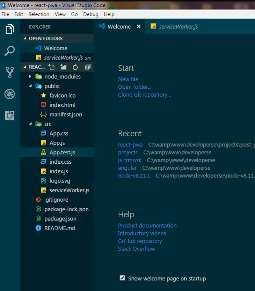Open package.json file
This screenshot has height=291, width=255.
click(57, 219)
